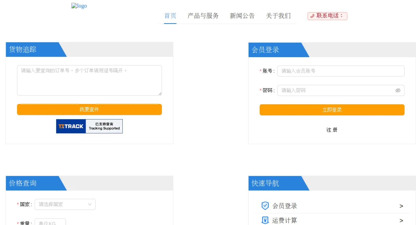
Task: Select the 关于我们 menu item
Action: pos(278,16)
